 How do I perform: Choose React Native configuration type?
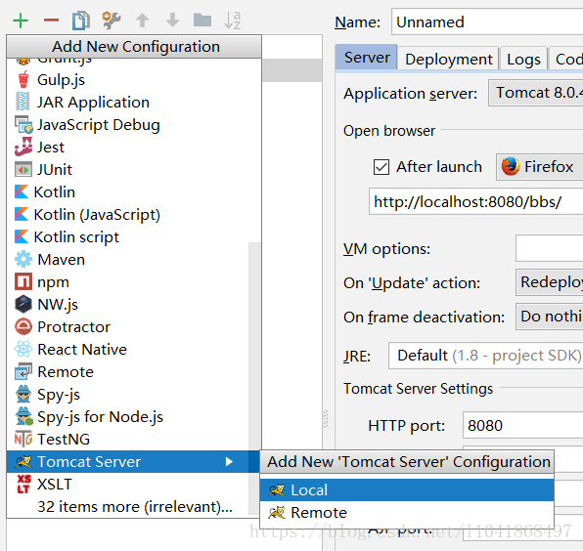(127, 350)
